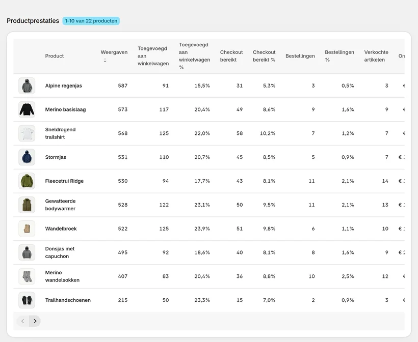This screenshot has height=342, width=418.
Task: Select 'Verkochte artikelen' column header
Action: [376, 56]
